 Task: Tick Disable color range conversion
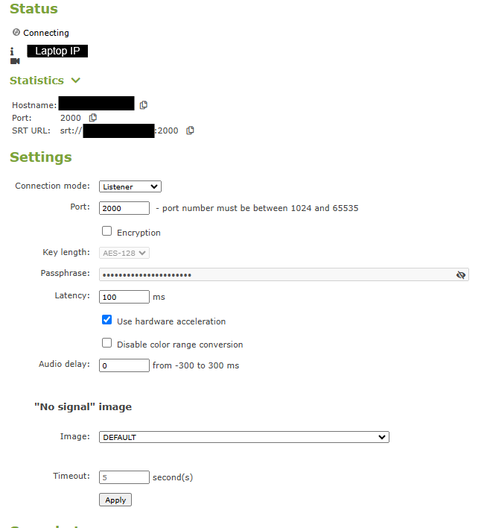(x=107, y=343)
